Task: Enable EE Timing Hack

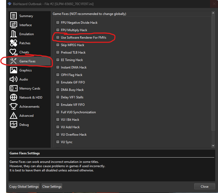Action: (x=58, y=60)
